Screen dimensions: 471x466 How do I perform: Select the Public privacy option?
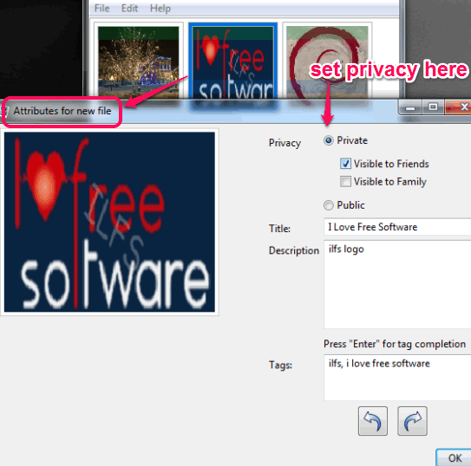pos(329,205)
